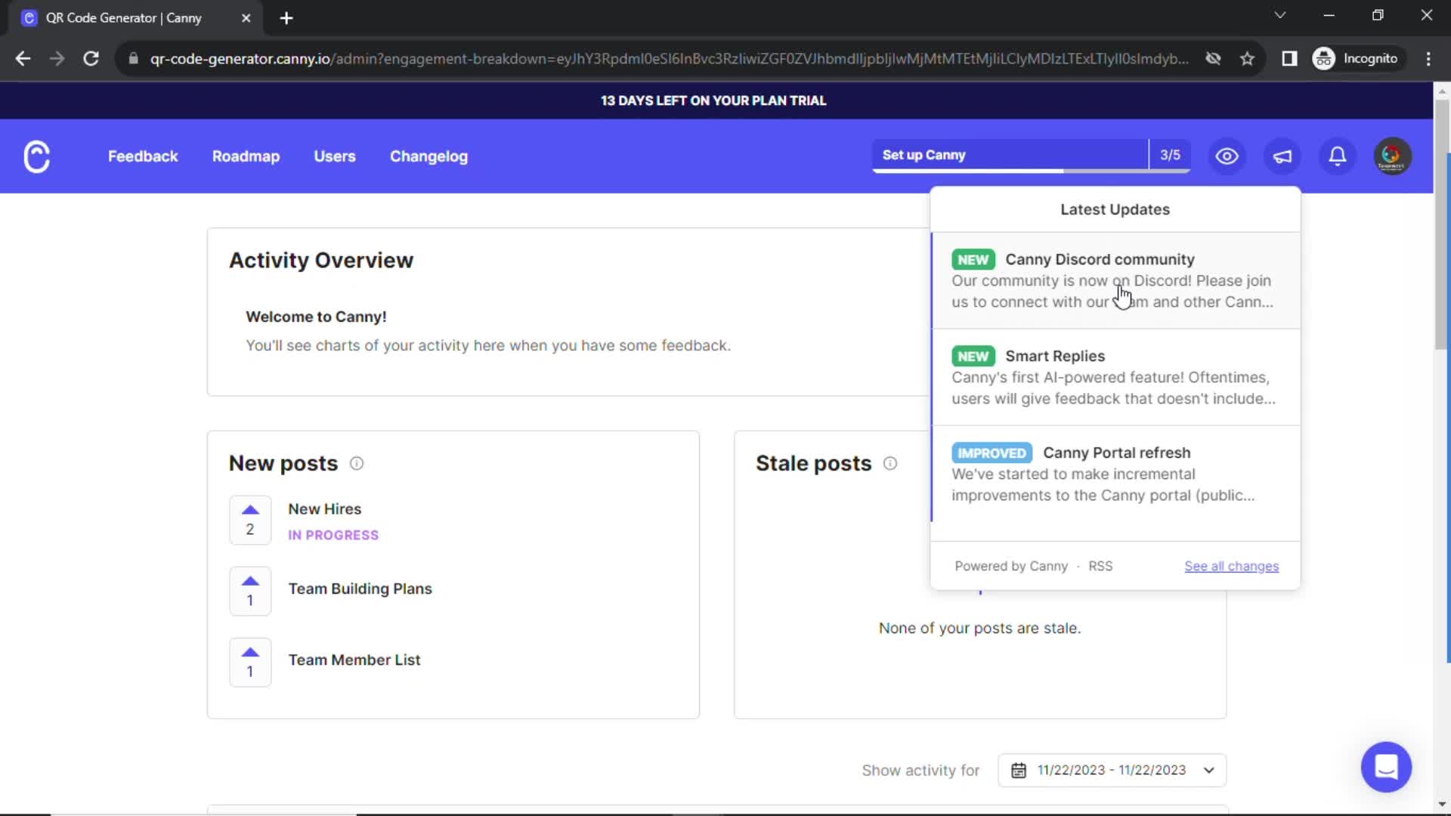The width and height of the screenshot is (1451, 816).
Task: Click the Canny logo icon top left
Action: (x=36, y=156)
